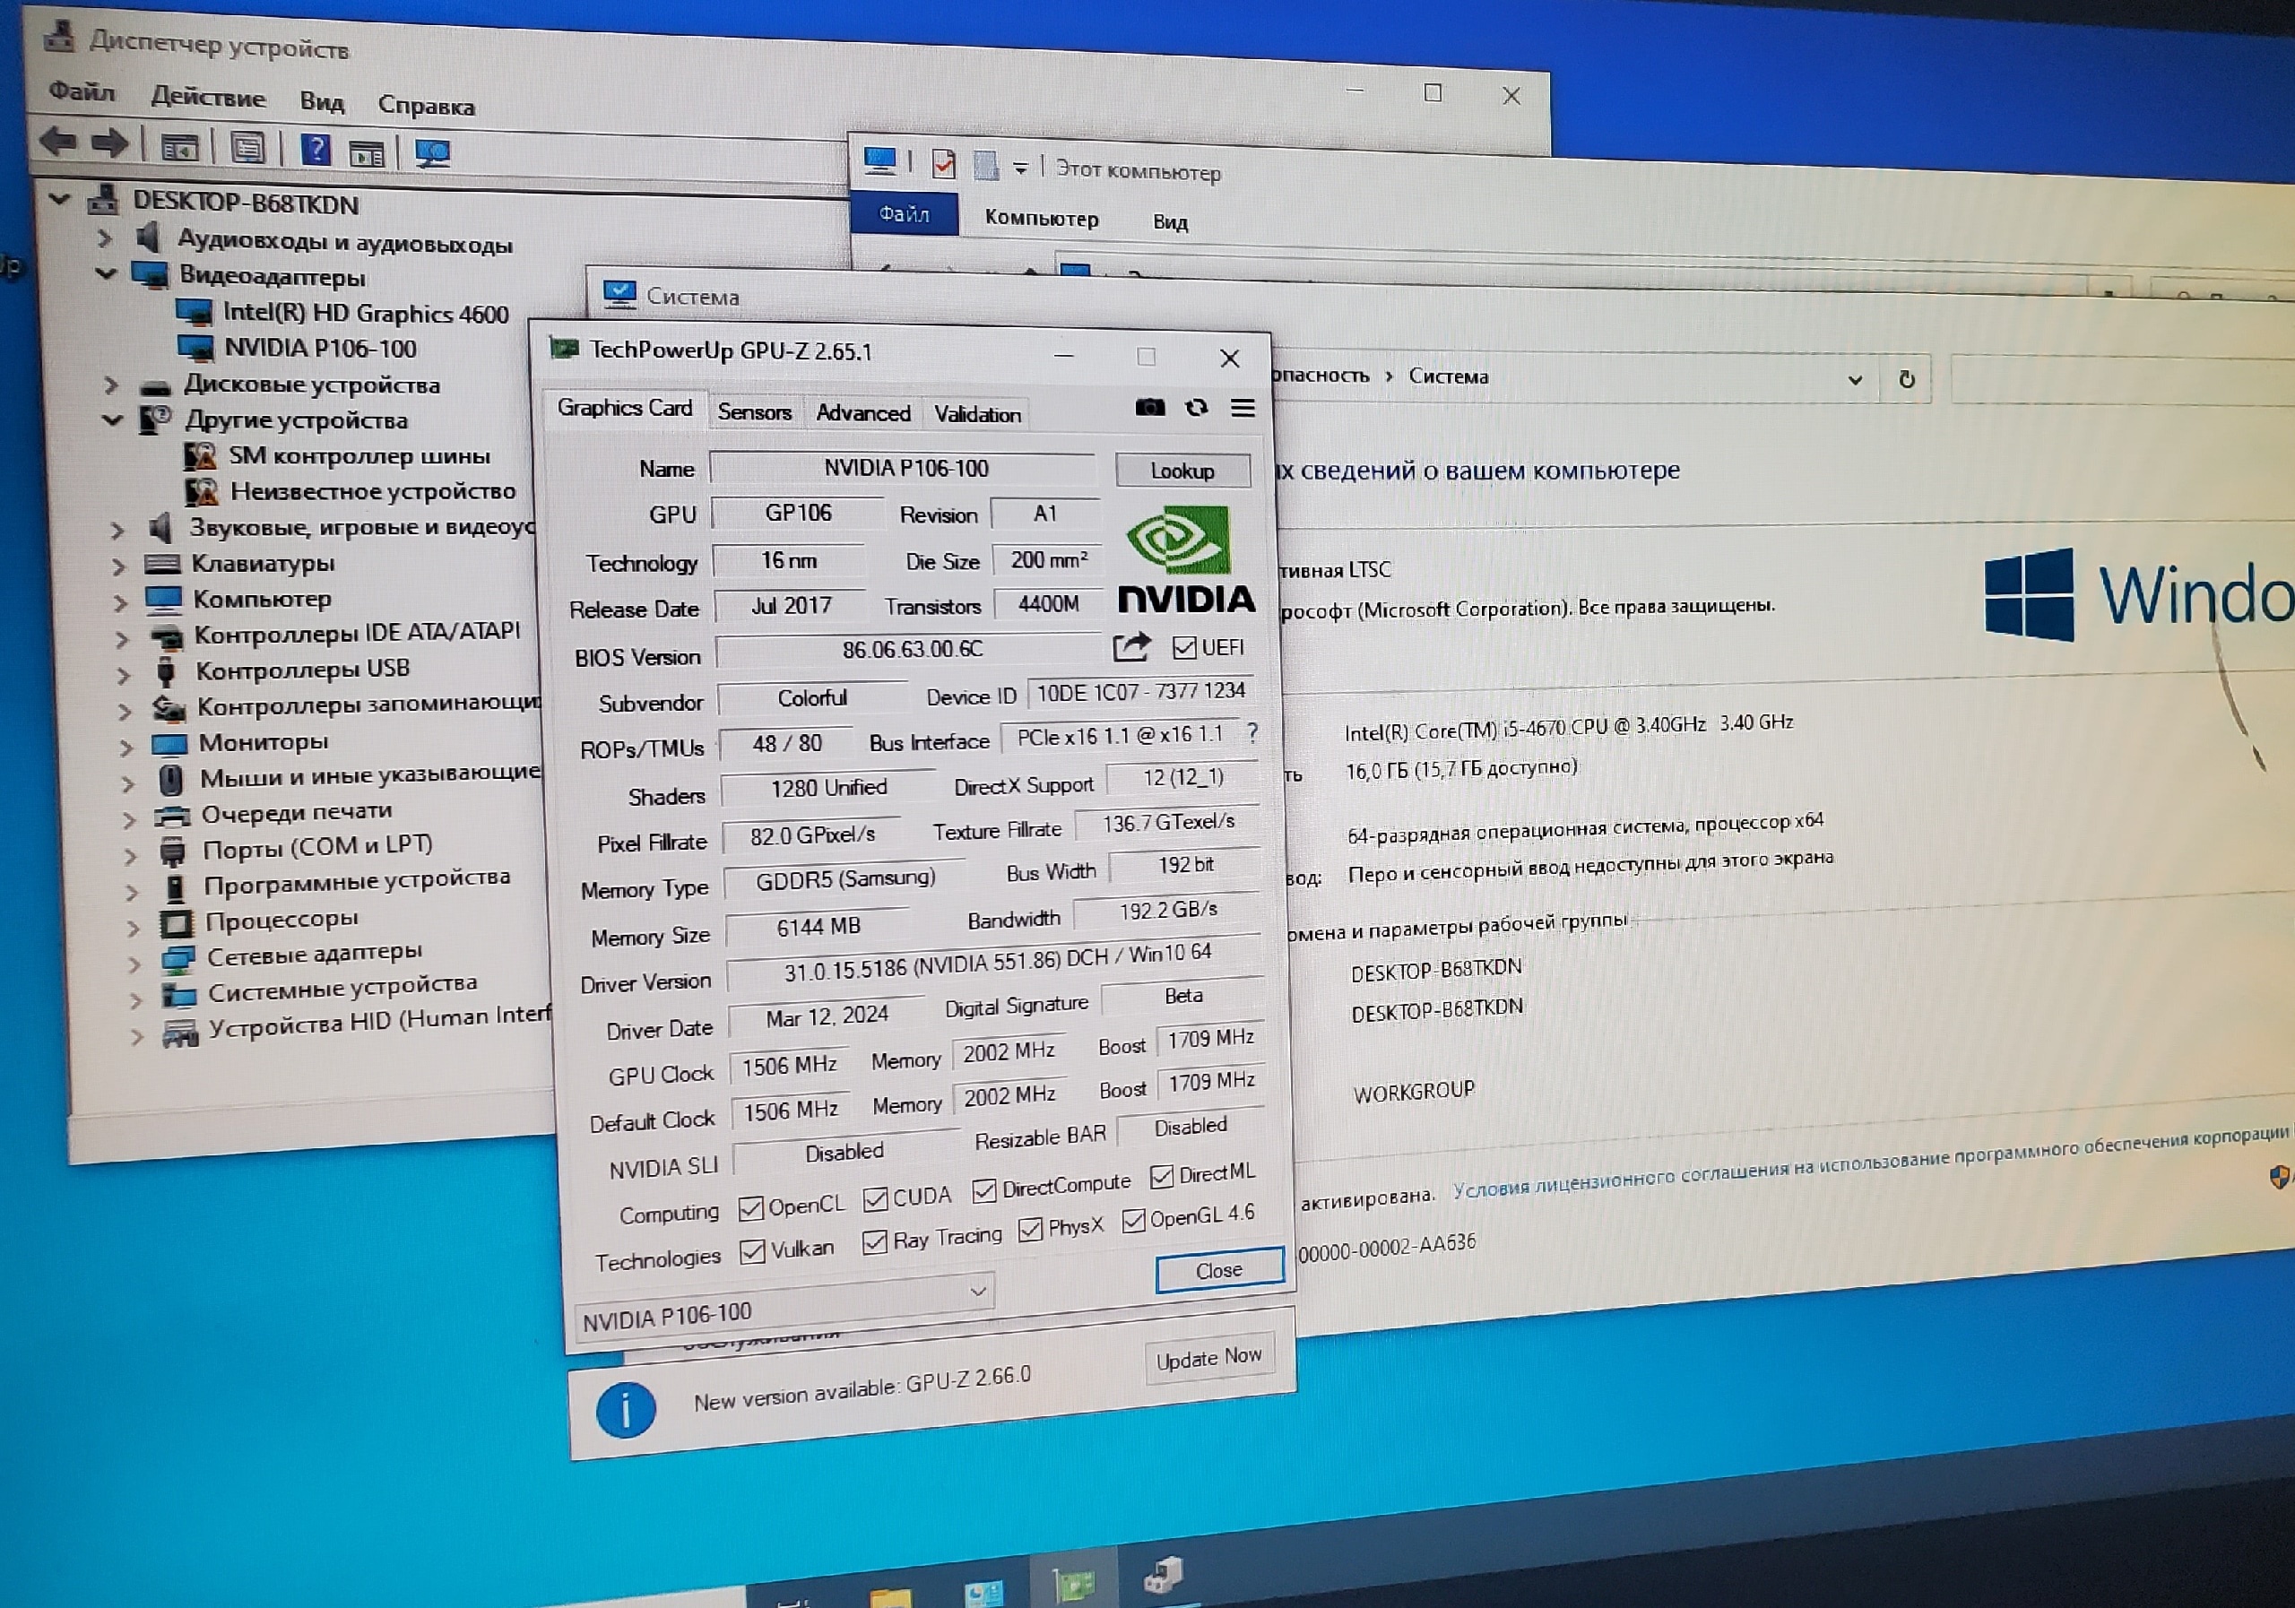Open Вид menu in Device Manager
The height and width of the screenshot is (1608, 2295).
[322, 101]
